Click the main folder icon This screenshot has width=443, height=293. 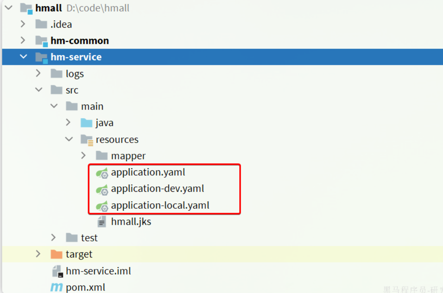point(72,106)
